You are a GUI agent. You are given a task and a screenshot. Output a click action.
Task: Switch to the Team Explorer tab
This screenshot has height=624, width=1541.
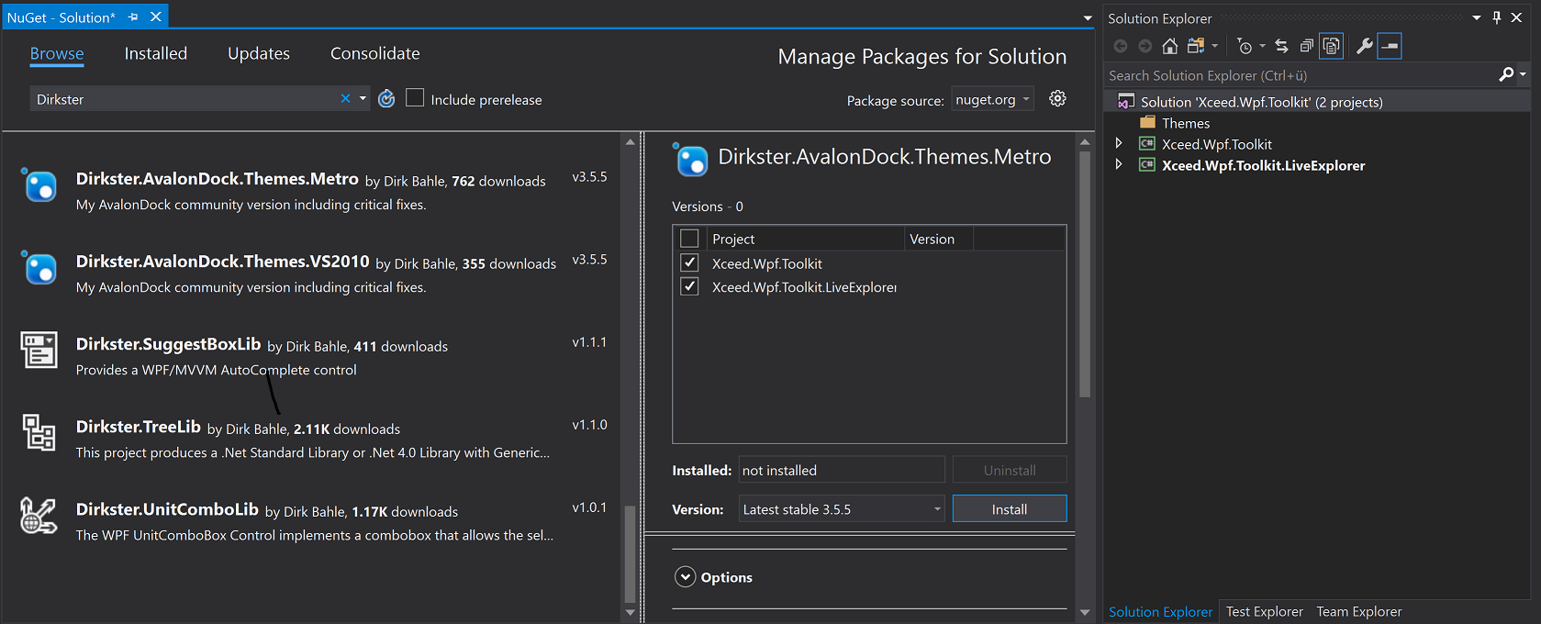click(1359, 611)
